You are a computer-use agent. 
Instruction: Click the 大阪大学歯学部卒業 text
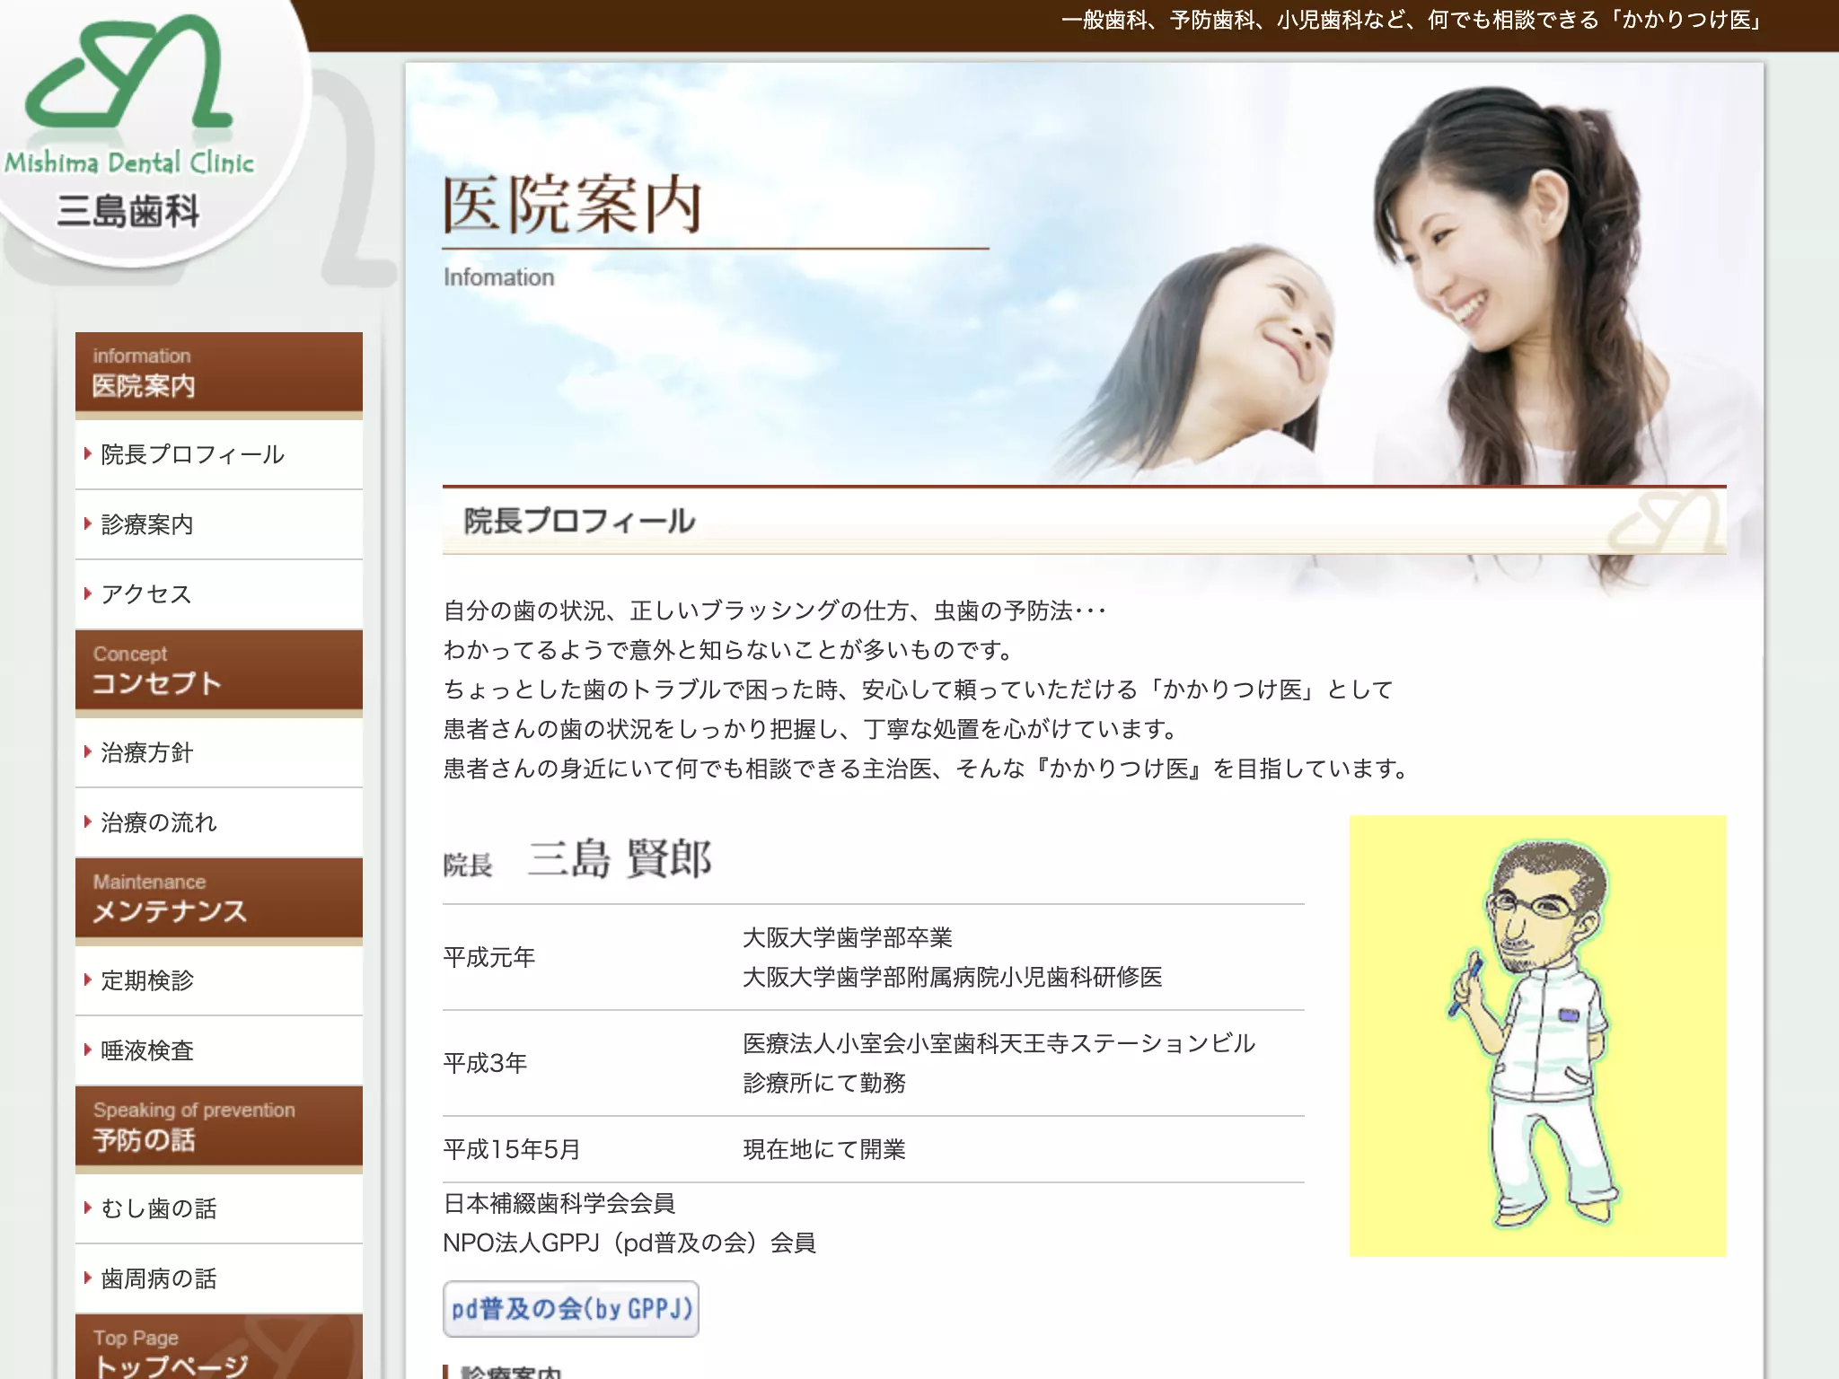coord(848,937)
